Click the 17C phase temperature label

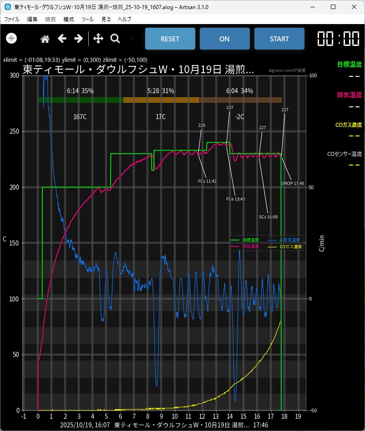(x=161, y=117)
